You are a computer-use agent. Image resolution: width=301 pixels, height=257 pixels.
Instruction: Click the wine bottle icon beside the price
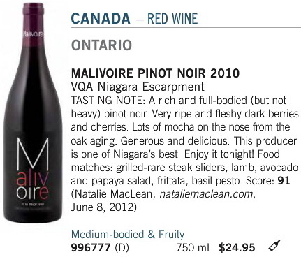(x=274, y=245)
